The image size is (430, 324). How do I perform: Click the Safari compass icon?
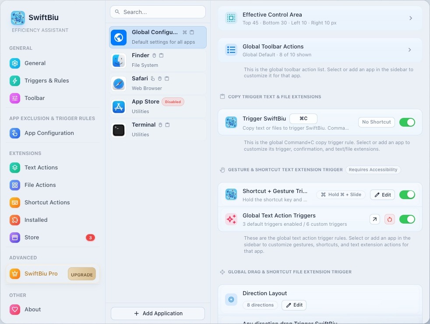[x=119, y=84]
